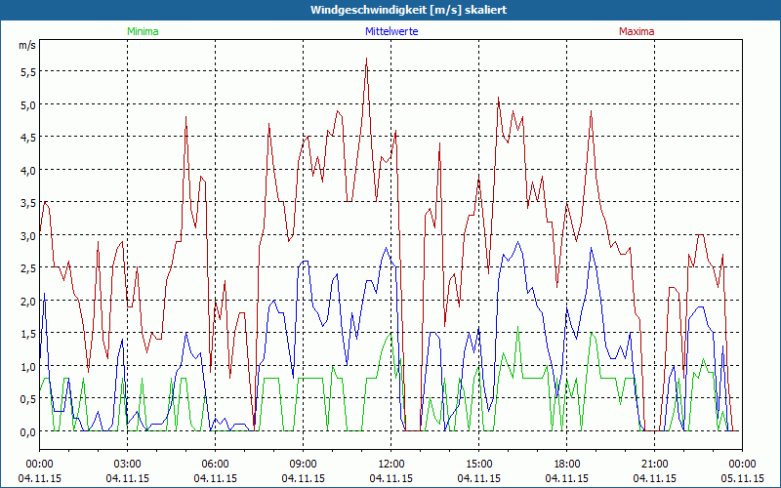
Task: Click the m/s unit label
Action: point(27,45)
